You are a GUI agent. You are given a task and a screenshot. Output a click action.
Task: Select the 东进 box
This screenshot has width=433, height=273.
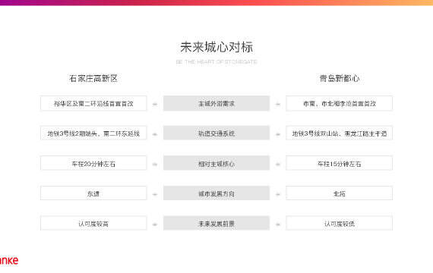(93, 193)
